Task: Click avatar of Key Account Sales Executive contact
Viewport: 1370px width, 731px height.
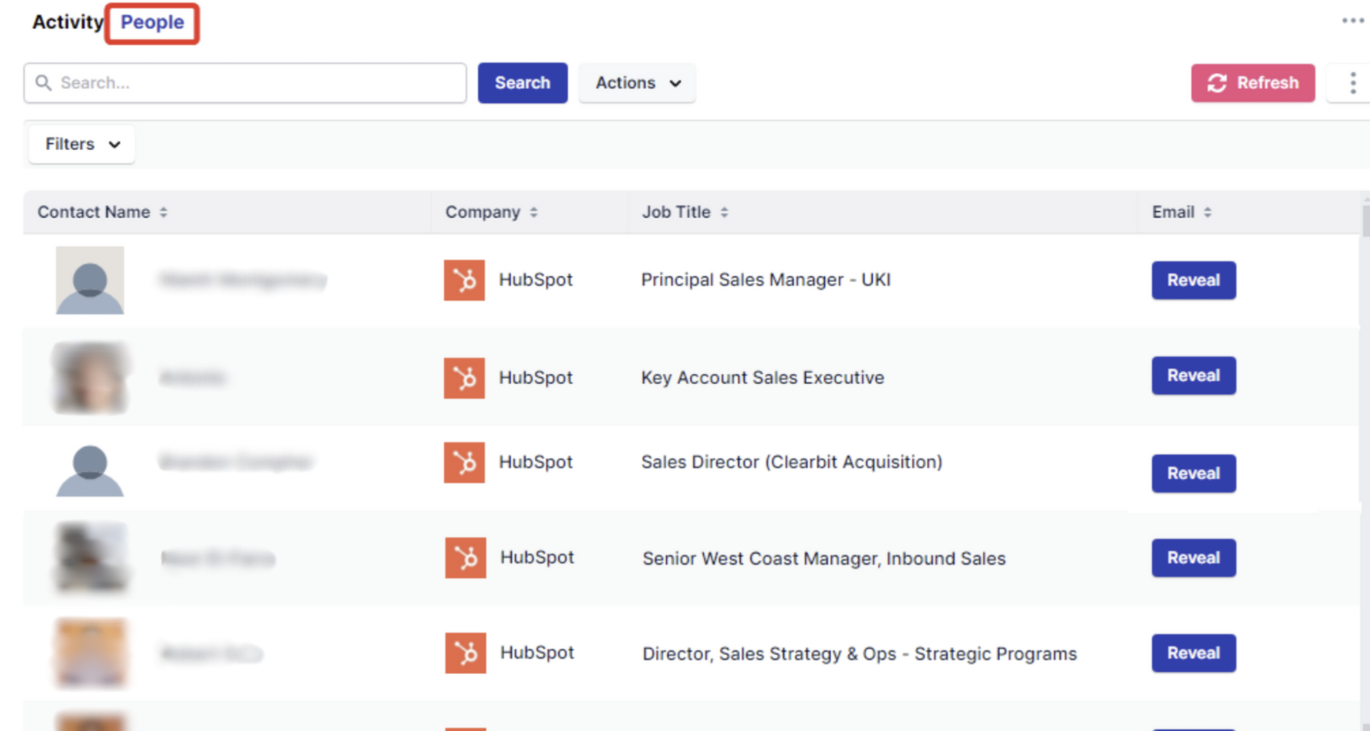Action: [x=90, y=378]
